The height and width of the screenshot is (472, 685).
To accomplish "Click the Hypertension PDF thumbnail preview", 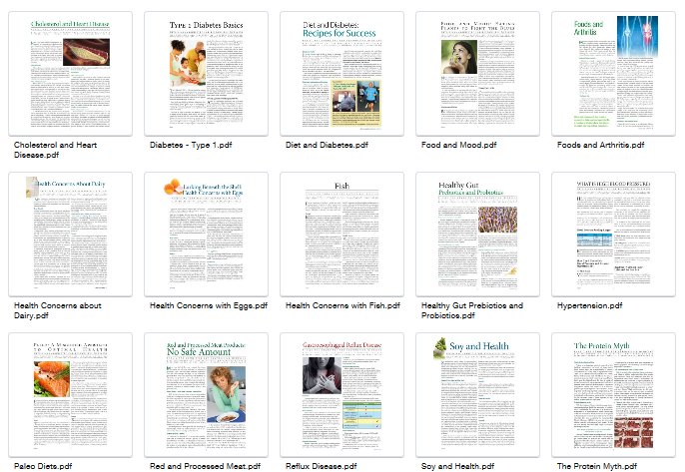I will 613,235.
